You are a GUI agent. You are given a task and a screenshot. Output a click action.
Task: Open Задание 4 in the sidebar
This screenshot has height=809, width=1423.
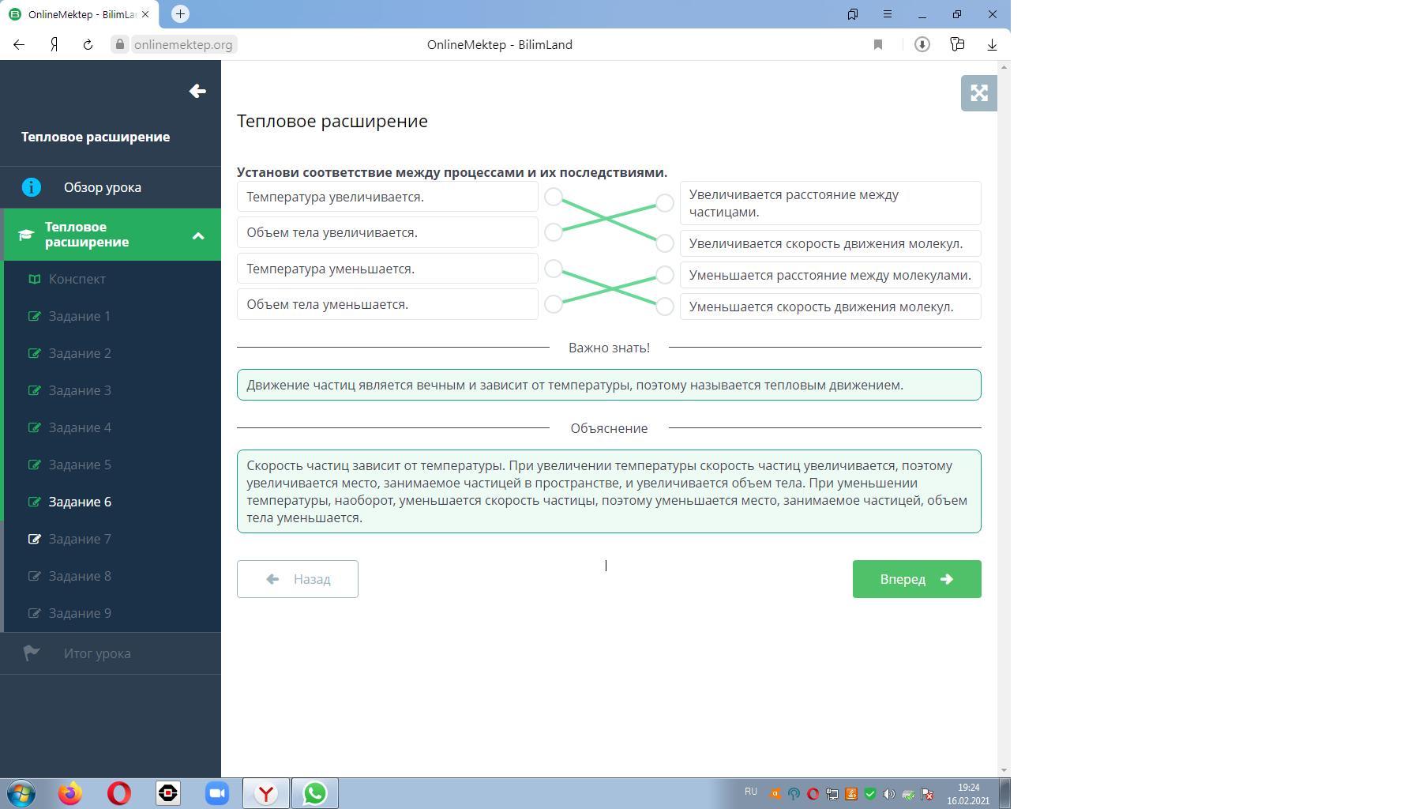point(79,427)
